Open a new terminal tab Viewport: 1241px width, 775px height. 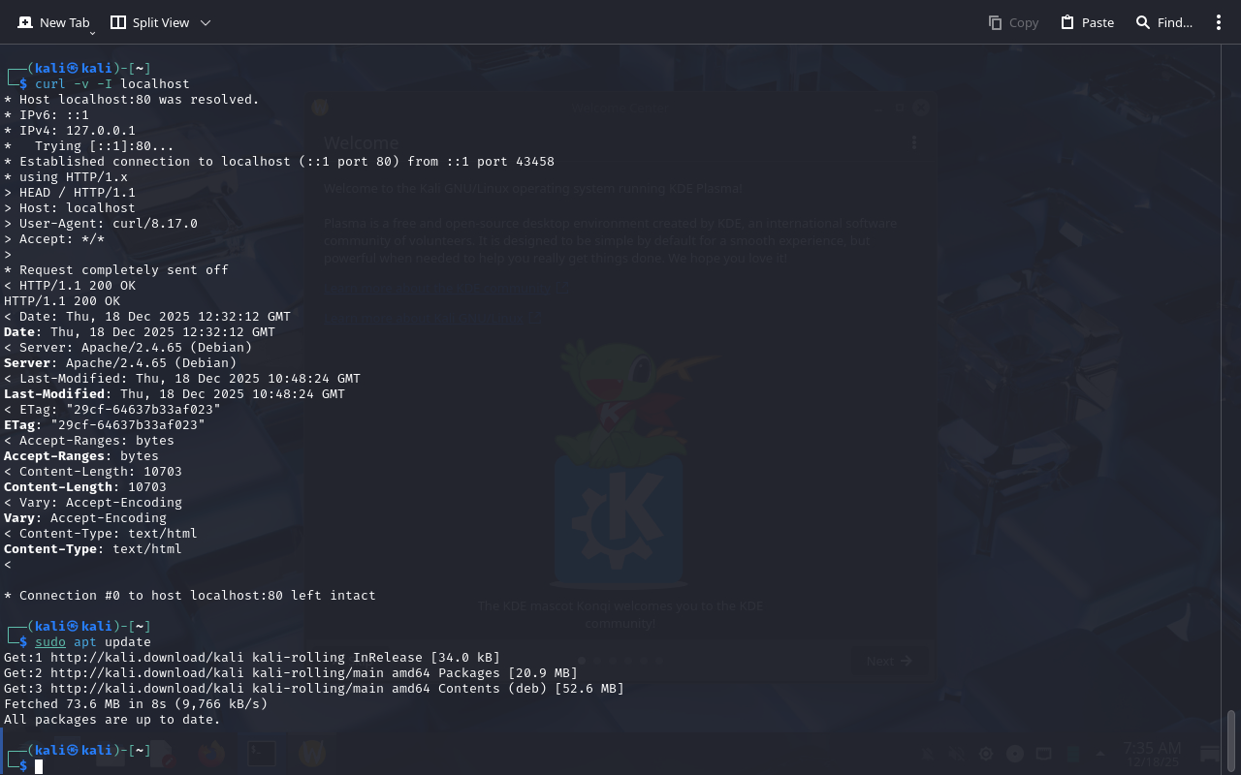[53, 22]
